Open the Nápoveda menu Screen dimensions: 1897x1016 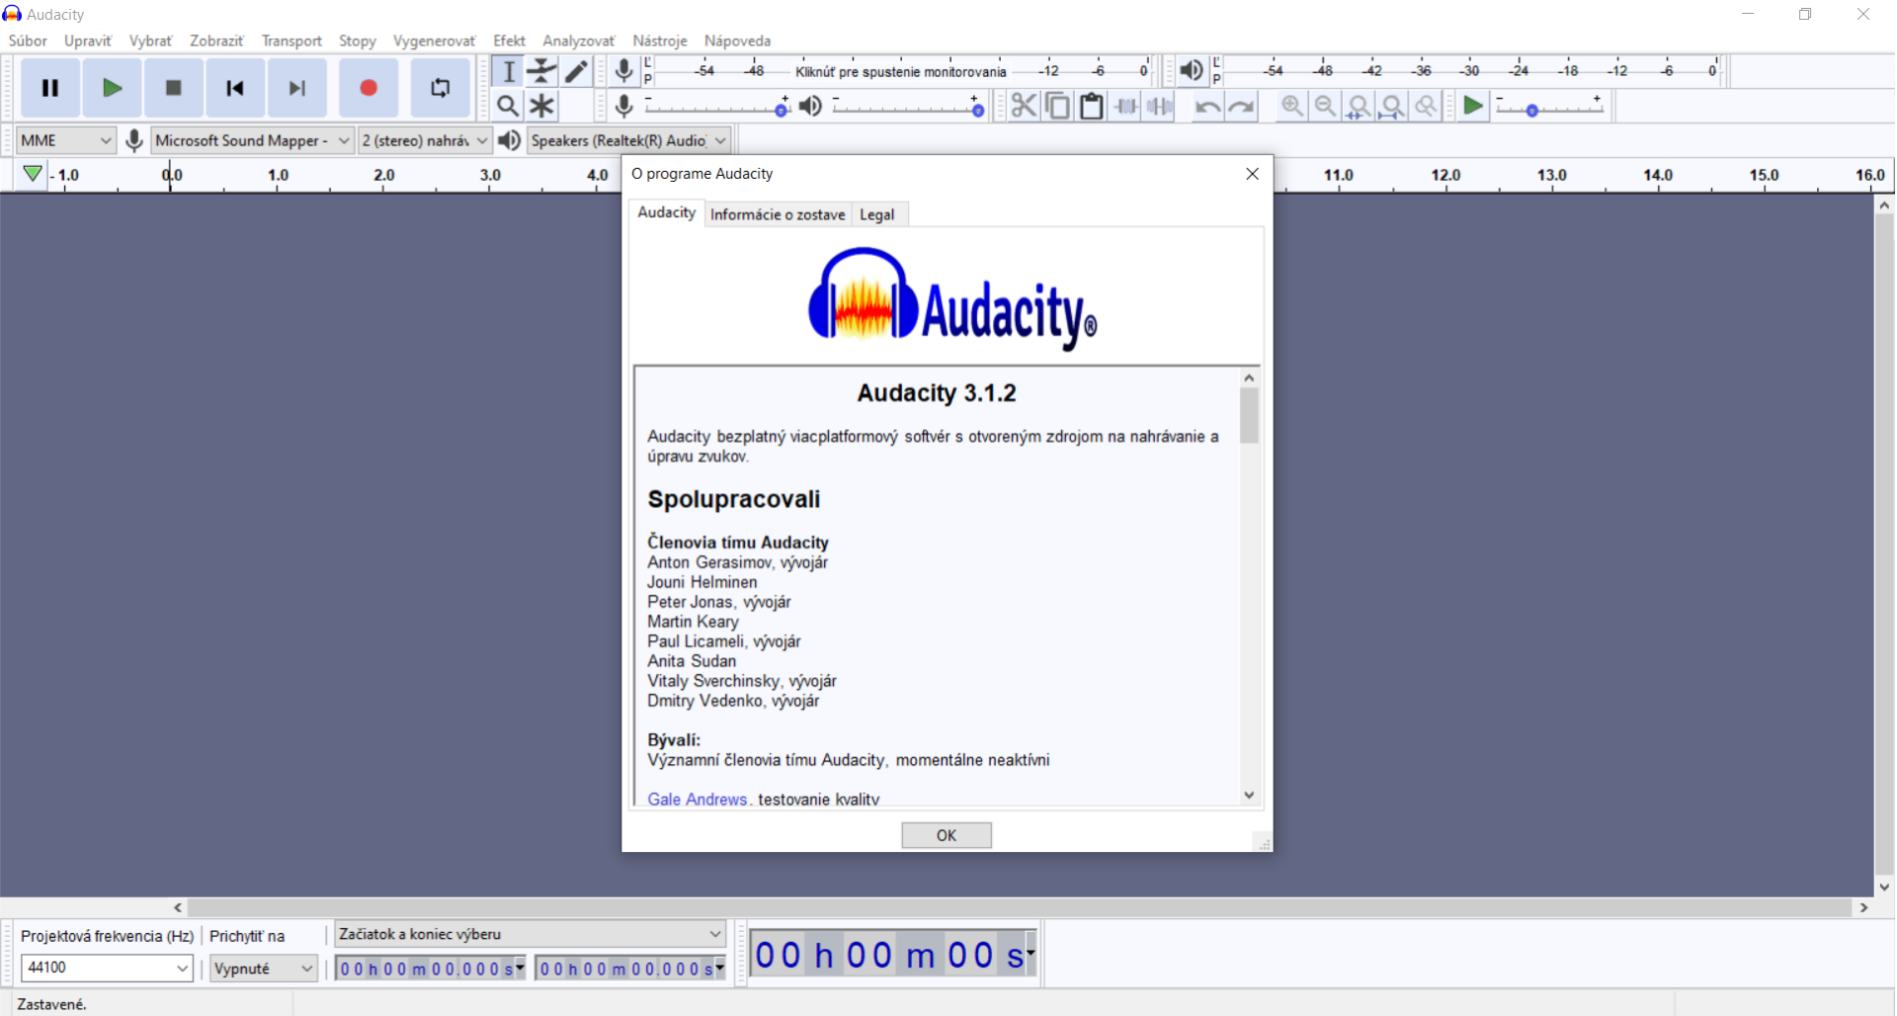click(737, 41)
